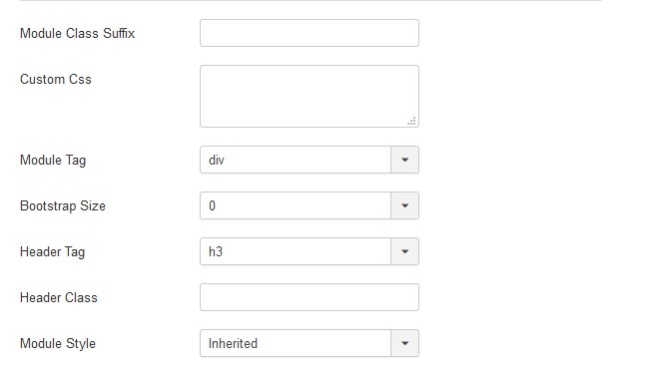648x372 pixels.
Task: Click the Header Class input field
Action: 310,297
